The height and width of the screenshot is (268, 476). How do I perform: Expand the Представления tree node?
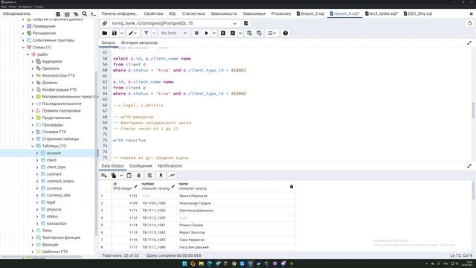(x=33, y=118)
